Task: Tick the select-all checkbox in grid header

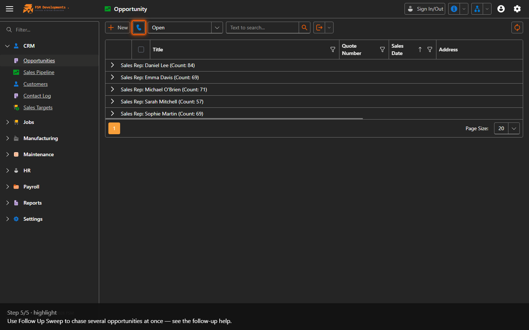Action: click(141, 49)
